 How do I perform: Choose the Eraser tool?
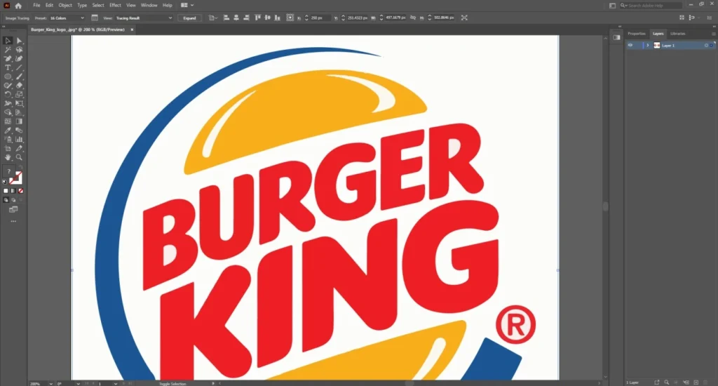(19, 85)
